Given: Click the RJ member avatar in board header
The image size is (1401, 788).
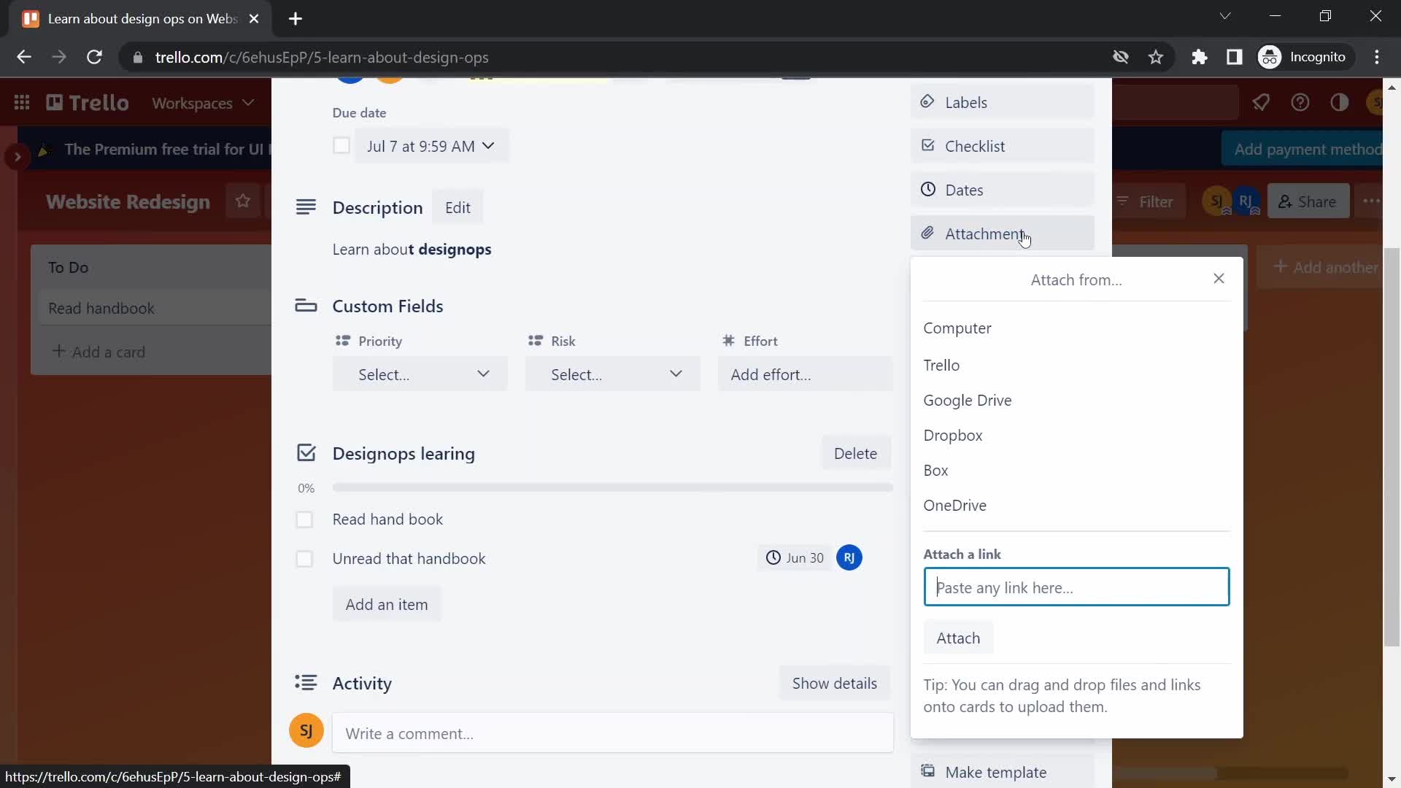Looking at the screenshot, I should 1246,201.
